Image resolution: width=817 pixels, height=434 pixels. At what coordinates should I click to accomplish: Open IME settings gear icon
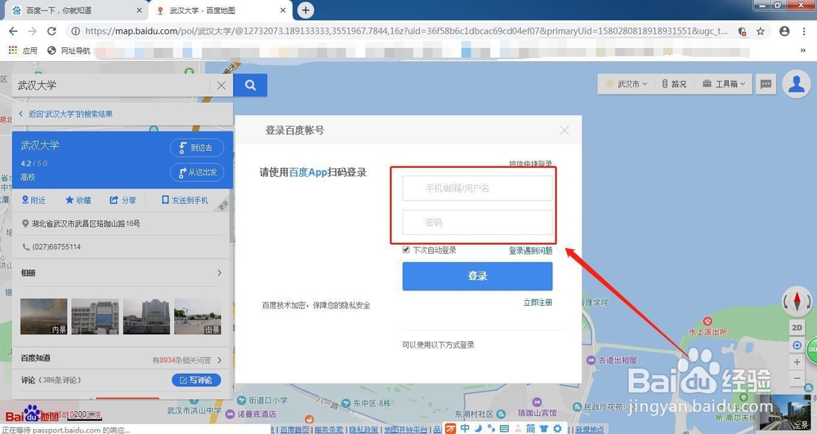557,428
